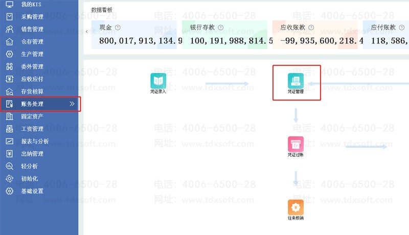
Task: Open 基础设置 settings in the sidebar
Action: (32, 191)
